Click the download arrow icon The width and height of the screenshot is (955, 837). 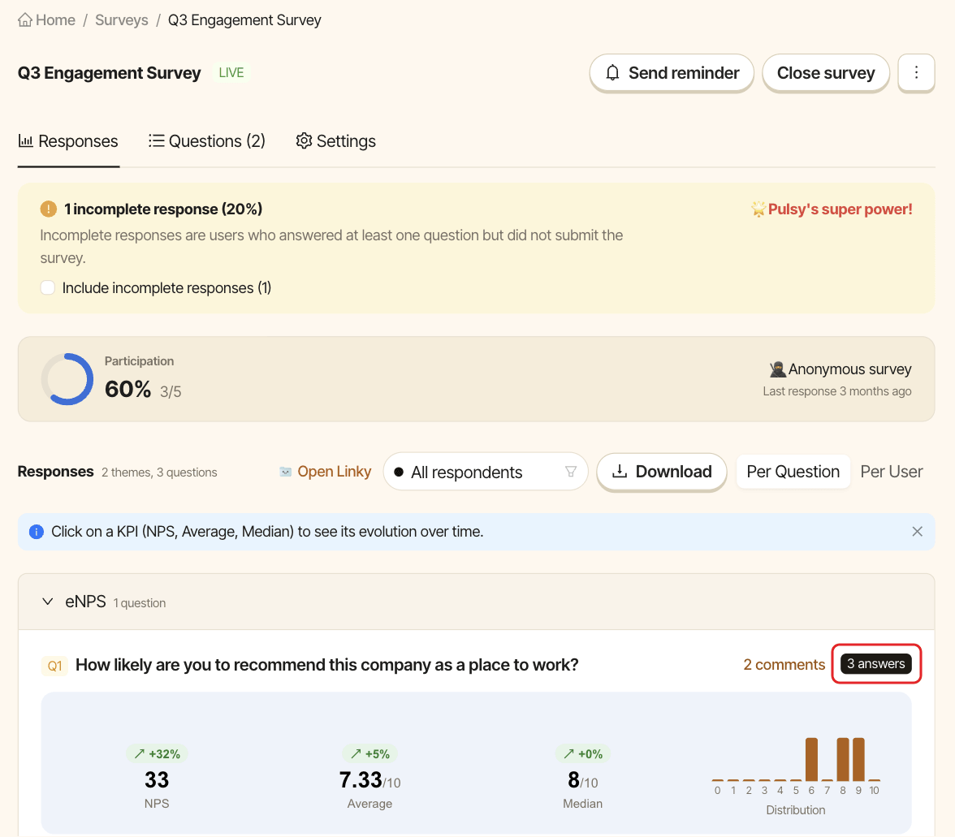(620, 472)
